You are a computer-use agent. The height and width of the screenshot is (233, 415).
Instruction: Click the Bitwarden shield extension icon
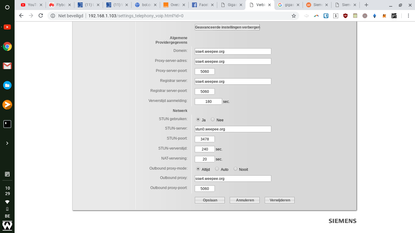(x=326, y=16)
